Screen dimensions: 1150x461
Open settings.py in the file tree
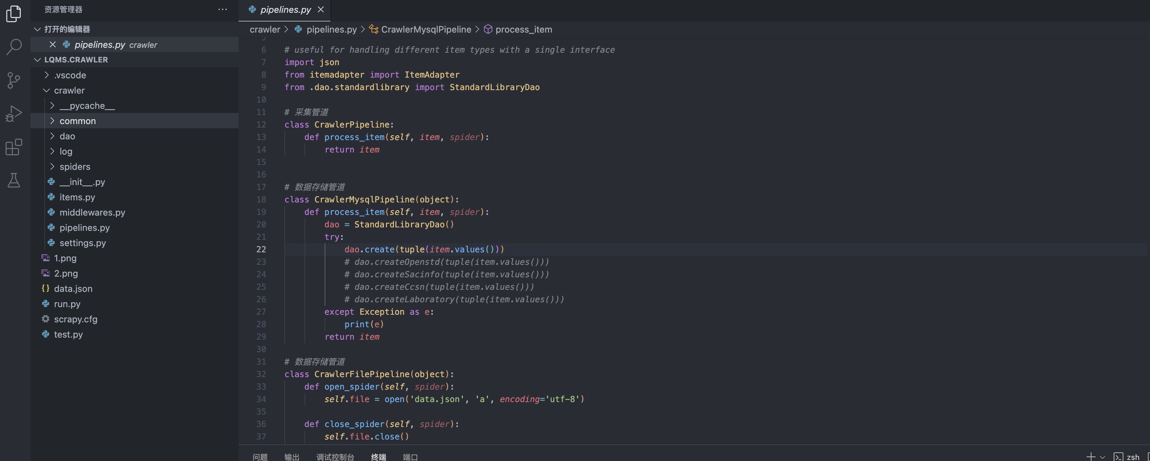(134, 243)
